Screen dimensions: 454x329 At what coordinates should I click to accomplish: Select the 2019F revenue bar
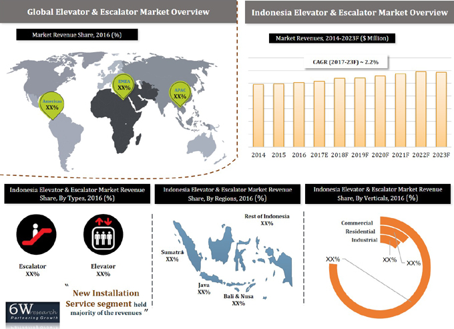[360, 112]
